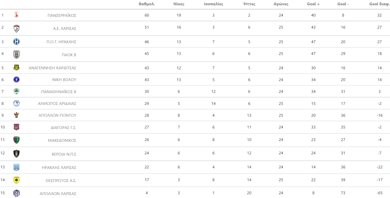
Task: Sort by the Νίκες column header
Action: coord(179,4)
